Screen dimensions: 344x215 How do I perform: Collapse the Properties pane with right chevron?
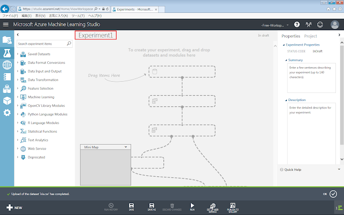[339, 34]
